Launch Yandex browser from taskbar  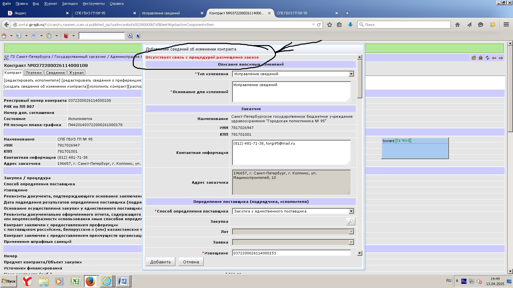(x=28, y=281)
